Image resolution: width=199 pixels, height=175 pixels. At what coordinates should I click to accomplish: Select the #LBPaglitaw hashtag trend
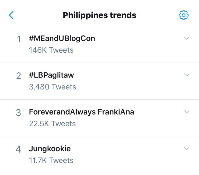tap(51, 75)
